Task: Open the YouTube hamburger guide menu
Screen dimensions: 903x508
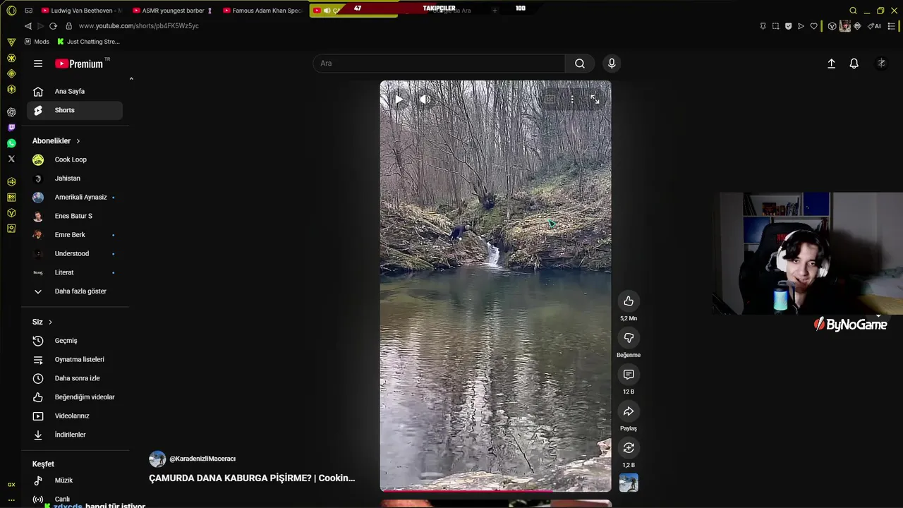Action: point(38,64)
